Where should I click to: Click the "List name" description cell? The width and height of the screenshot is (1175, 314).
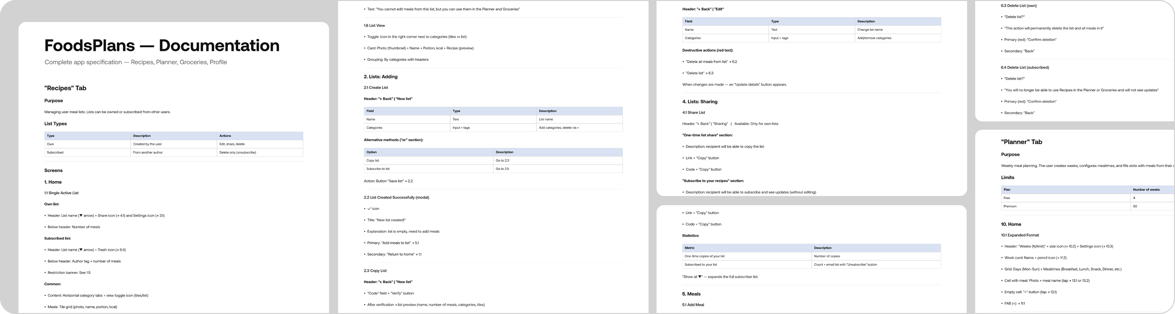(580, 119)
